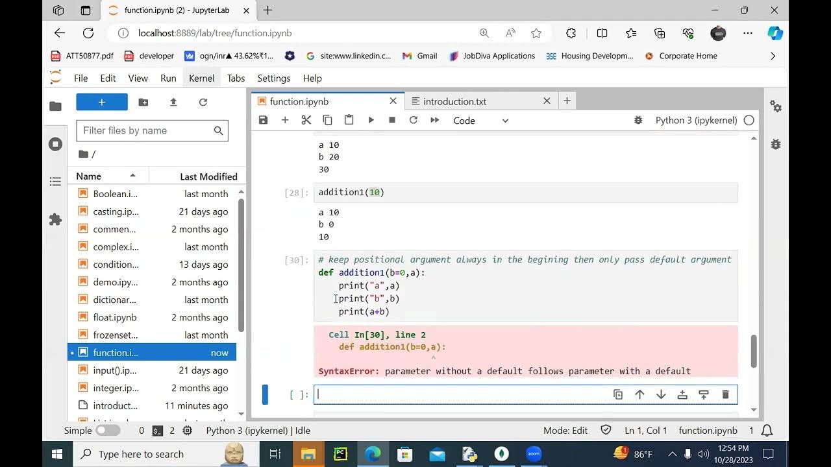Interrupt the kernel with the stop icon
Image resolution: width=831 pixels, height=467 pixels.
pos(392,120)
